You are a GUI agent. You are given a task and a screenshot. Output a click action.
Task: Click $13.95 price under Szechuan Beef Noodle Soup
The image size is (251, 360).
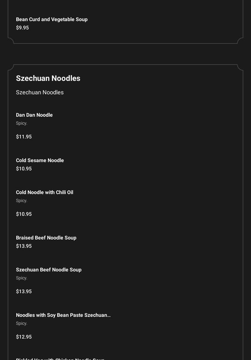24,291
